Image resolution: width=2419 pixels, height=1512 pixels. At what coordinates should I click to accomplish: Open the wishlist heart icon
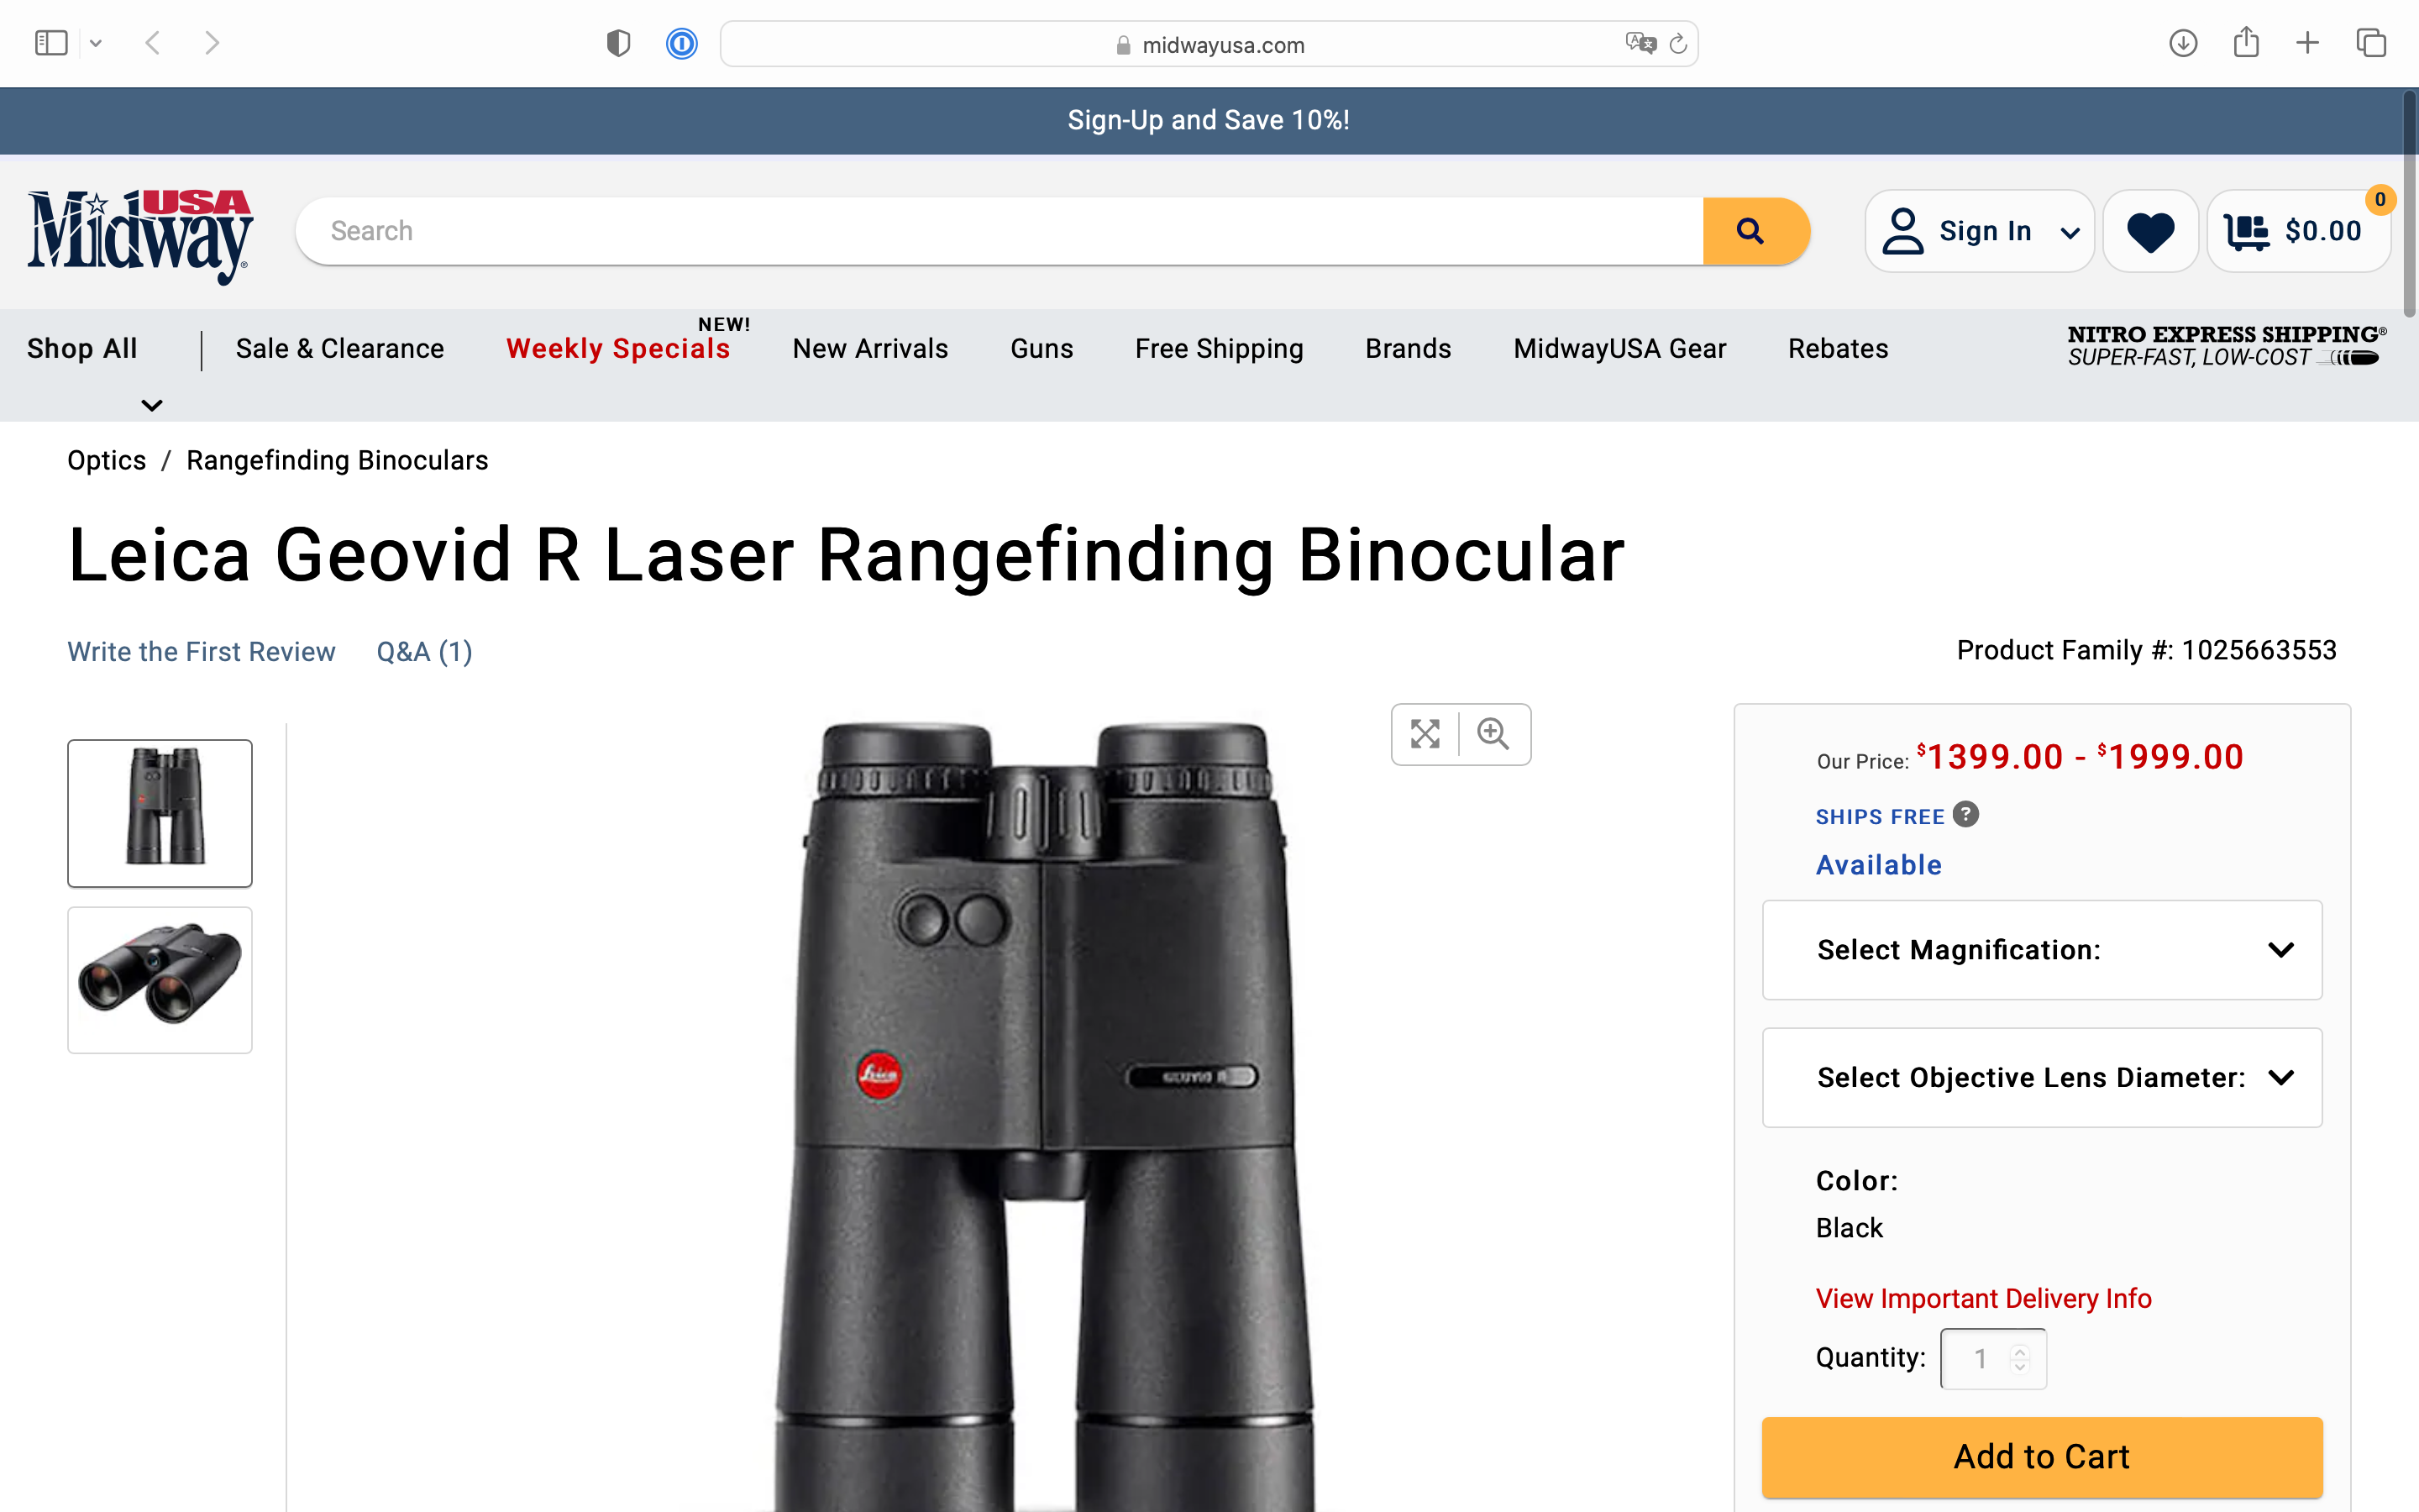click(x=2150, y=231)
